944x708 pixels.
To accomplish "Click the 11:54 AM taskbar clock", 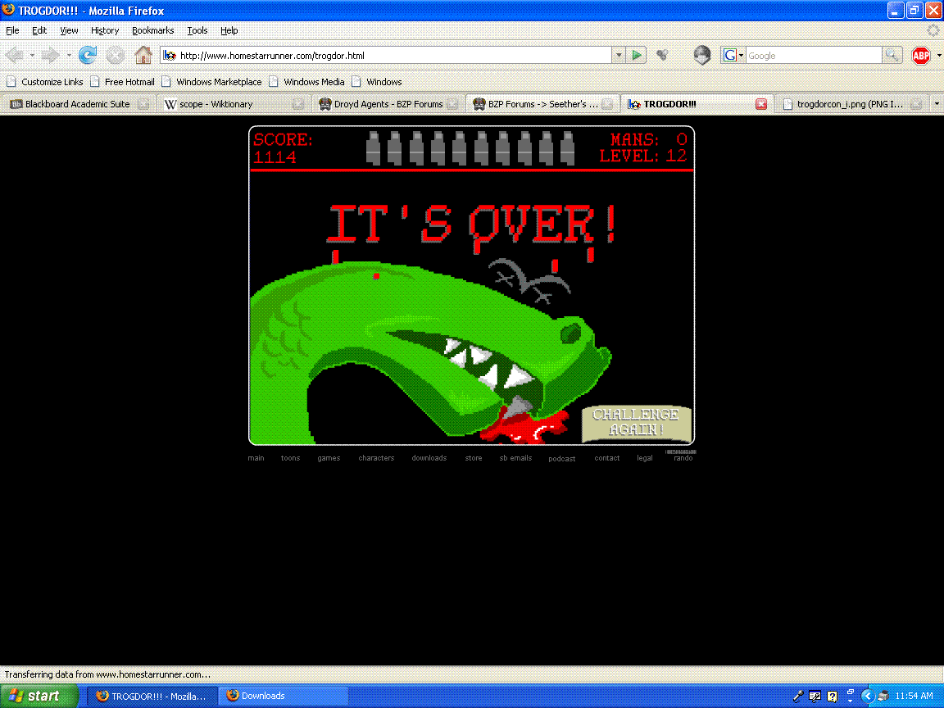I will pos(914,696).
